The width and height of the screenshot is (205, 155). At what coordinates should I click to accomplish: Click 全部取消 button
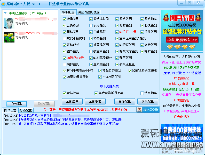pyautogui.click(x=95, y=101)
